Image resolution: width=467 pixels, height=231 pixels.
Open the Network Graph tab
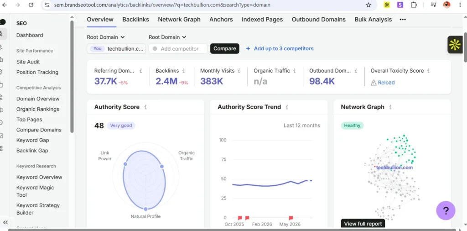click(x=179, y=19)
